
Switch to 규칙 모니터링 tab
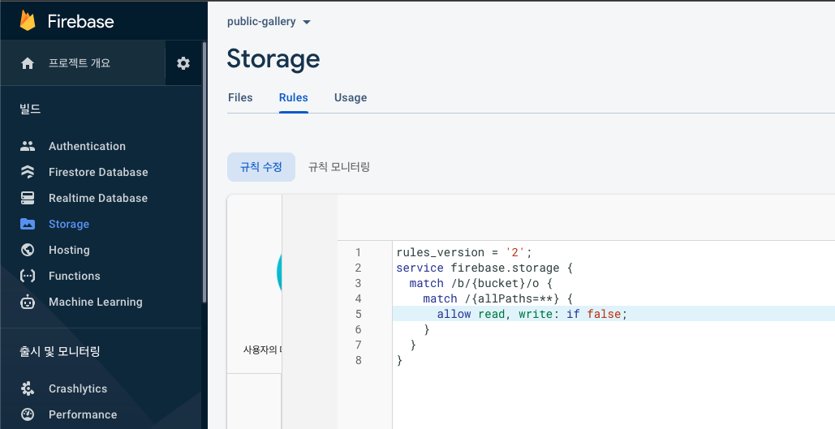pyautogui.click(x=339, y=167)
